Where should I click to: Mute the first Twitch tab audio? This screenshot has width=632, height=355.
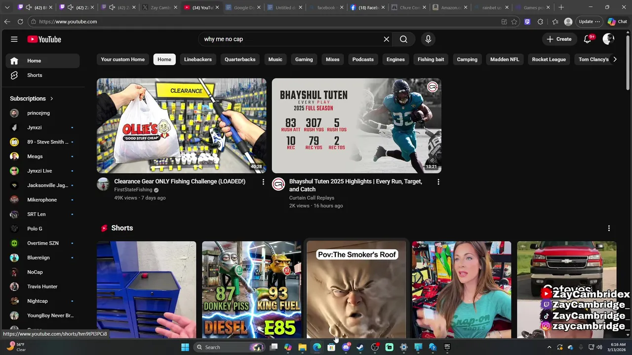pos(29,7)
